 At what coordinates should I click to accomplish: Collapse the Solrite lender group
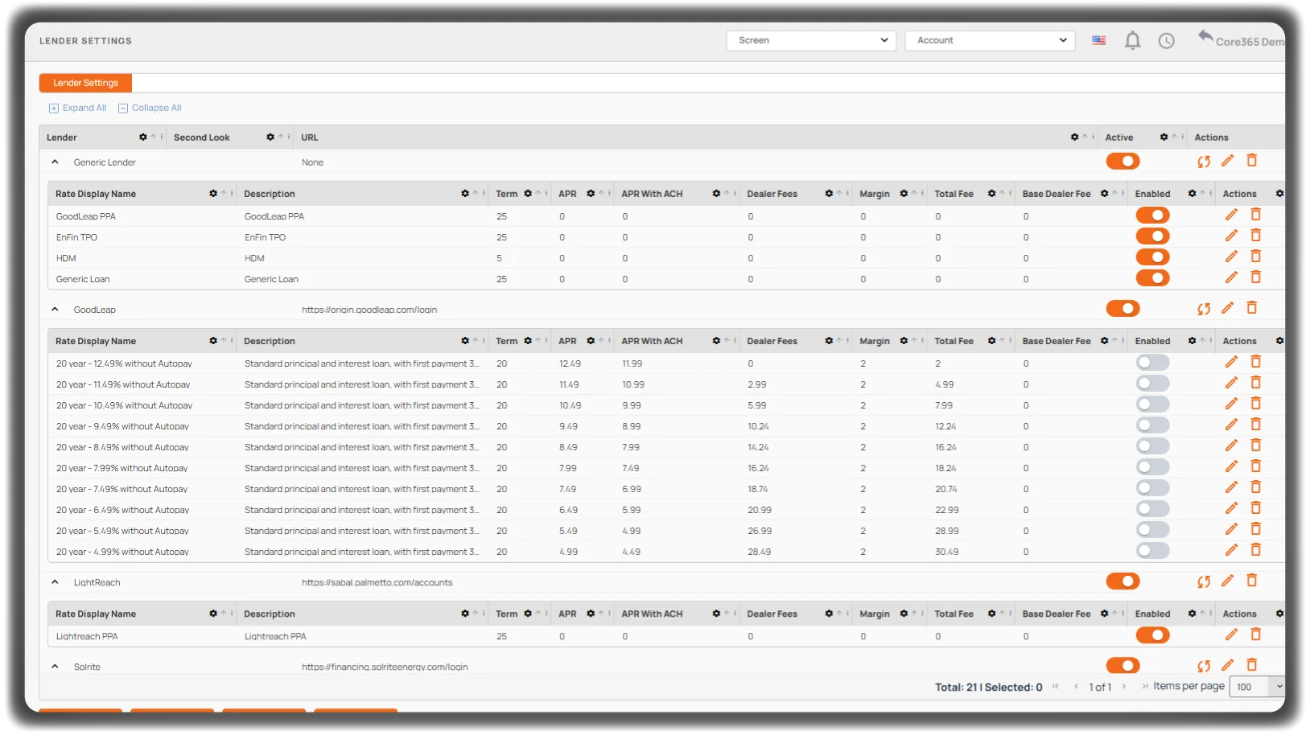(x=55, y=666)
